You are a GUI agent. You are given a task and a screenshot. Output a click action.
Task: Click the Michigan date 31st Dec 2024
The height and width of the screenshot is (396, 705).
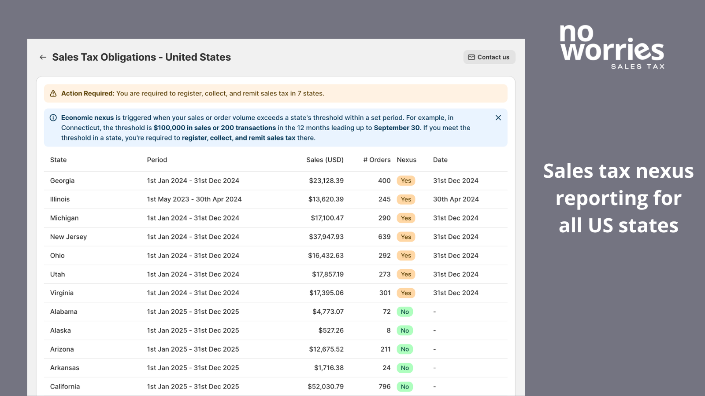(x=456, y=218)
